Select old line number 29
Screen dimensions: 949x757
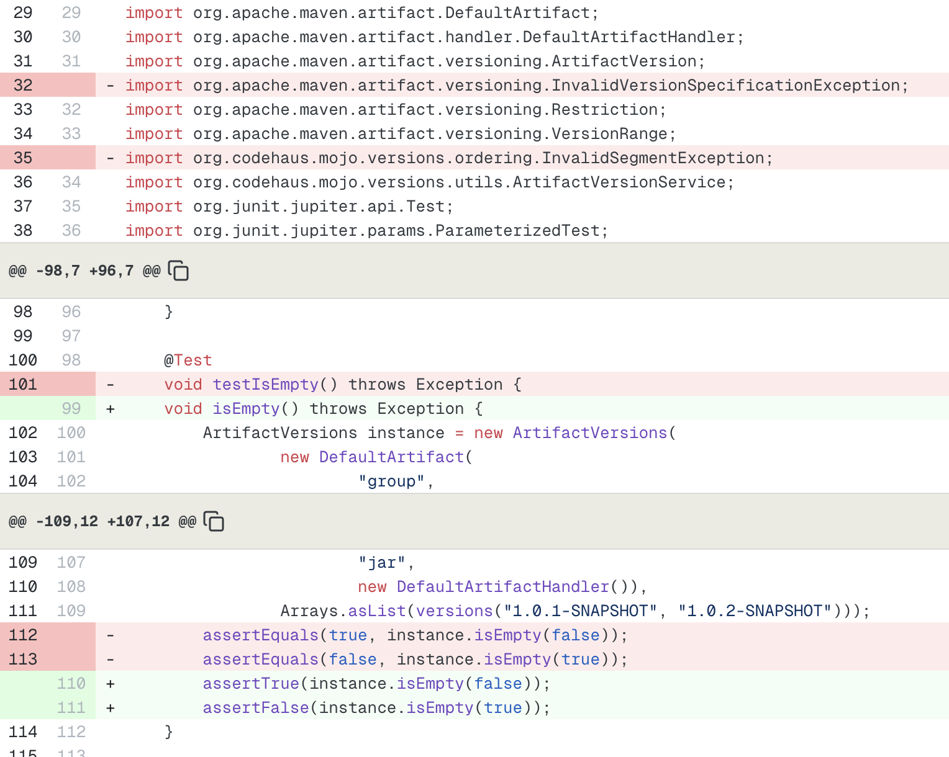pos(23,12)
